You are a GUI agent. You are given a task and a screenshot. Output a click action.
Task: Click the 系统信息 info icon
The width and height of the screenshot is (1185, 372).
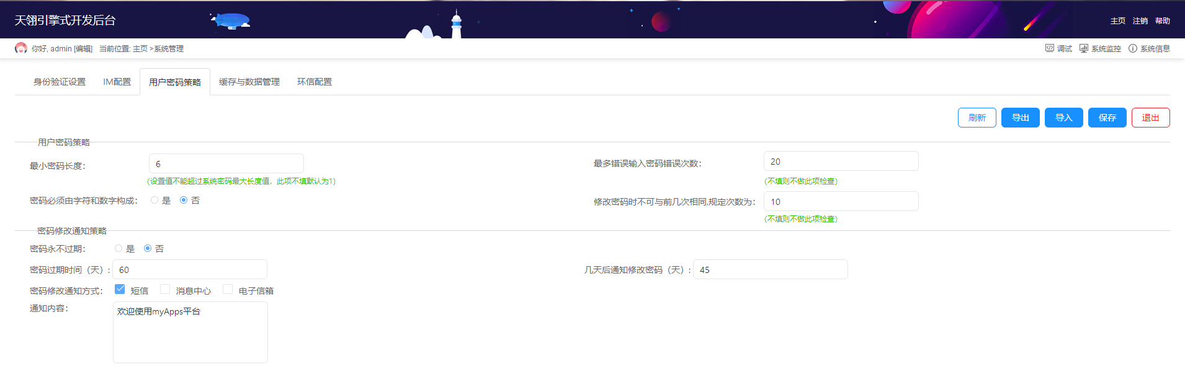pos(1132,48)
